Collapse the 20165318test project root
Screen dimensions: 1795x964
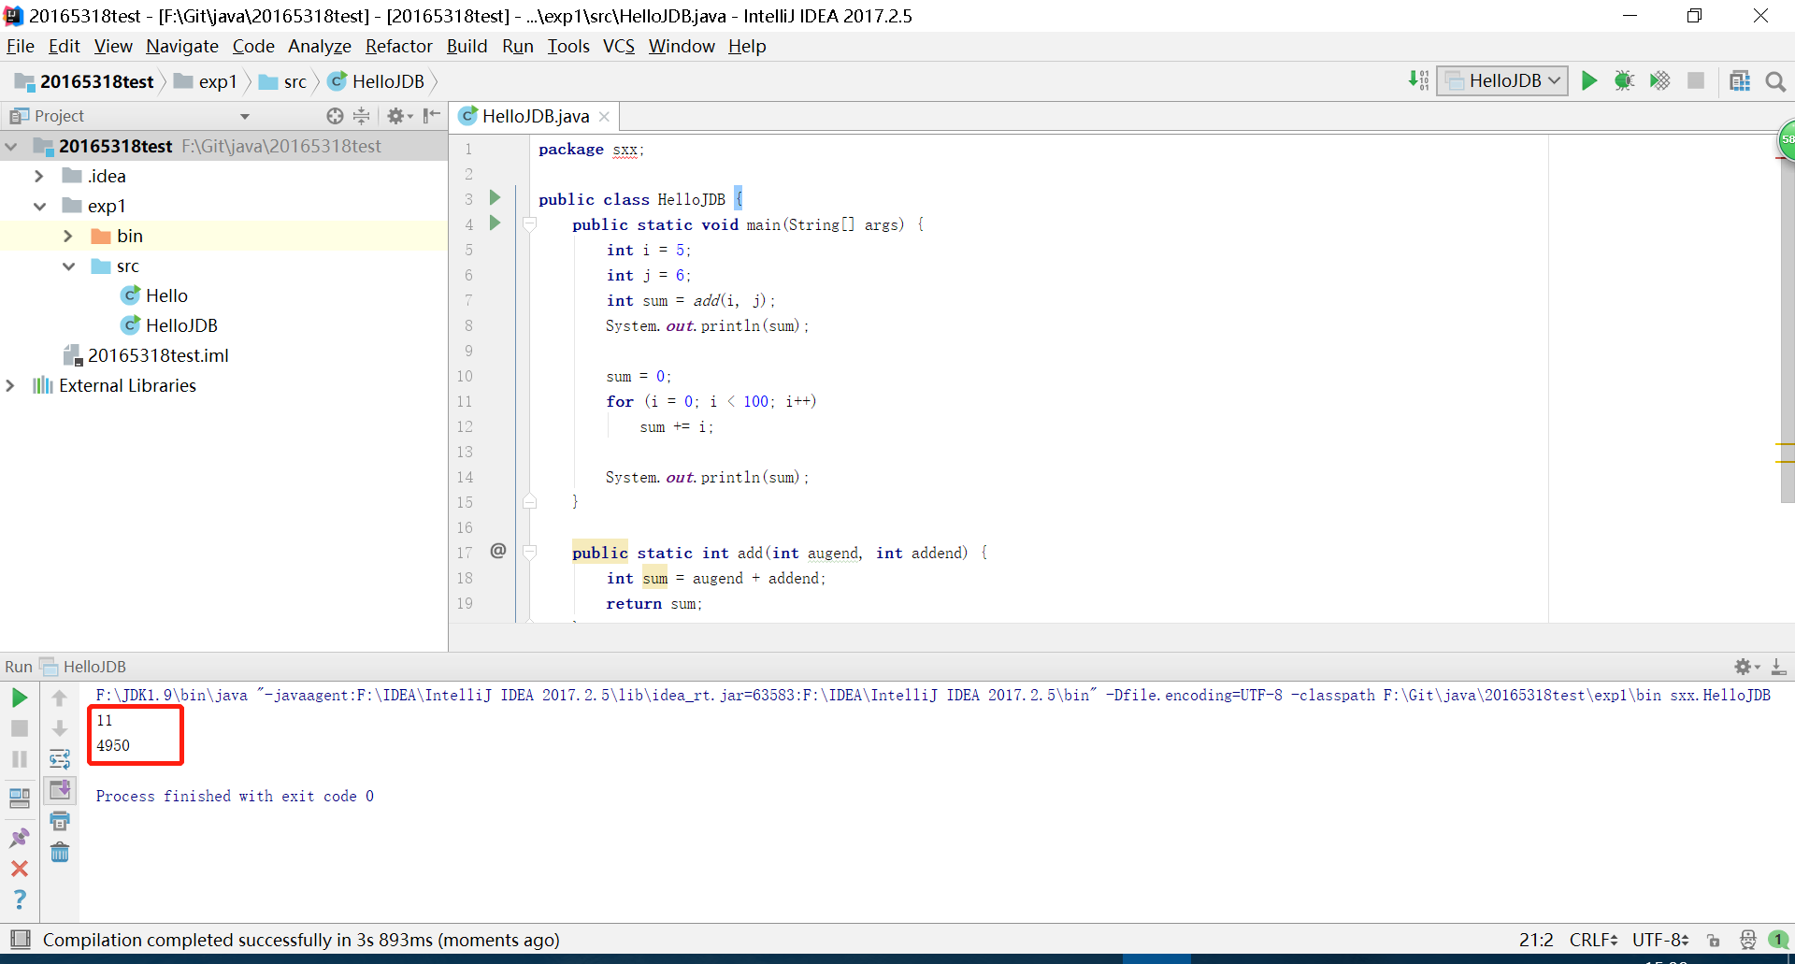tap(11, 147)
